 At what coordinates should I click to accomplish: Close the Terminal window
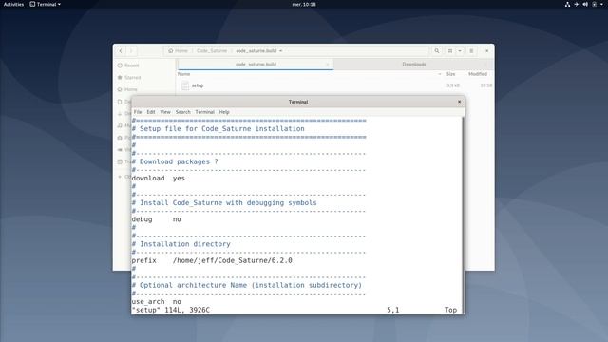(x=459, y=102)
